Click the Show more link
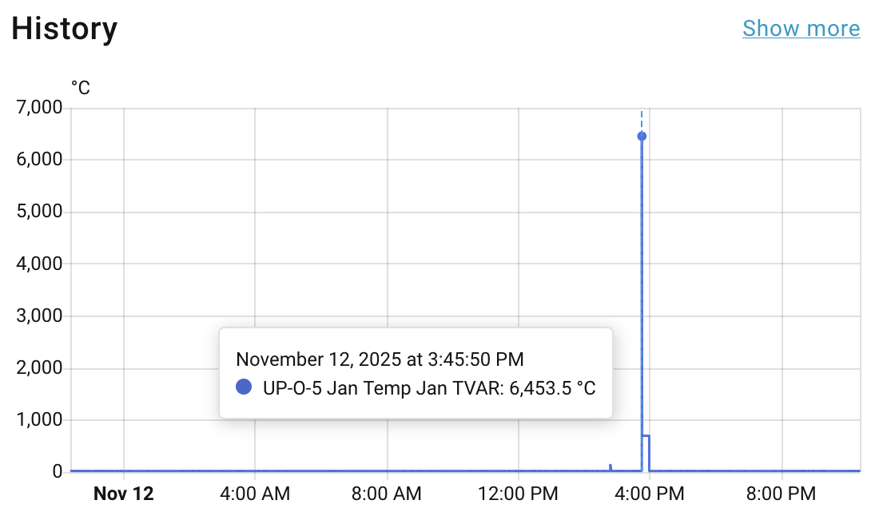Viewport: 887px width, 524px height. (x=801, y=29)
